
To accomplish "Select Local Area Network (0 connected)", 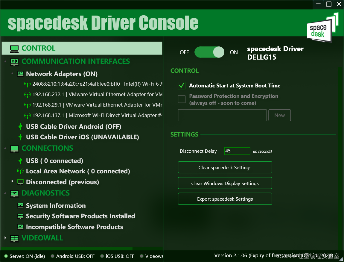I will 78,171.
